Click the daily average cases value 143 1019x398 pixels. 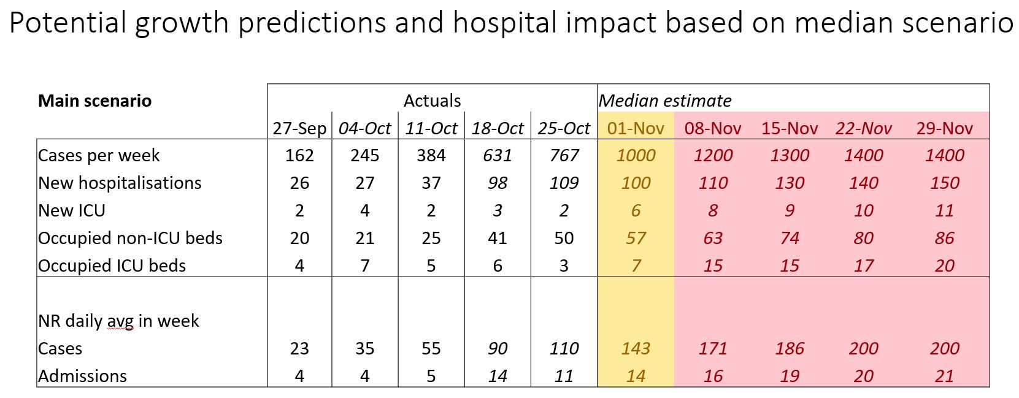click(x=636, y=348)
